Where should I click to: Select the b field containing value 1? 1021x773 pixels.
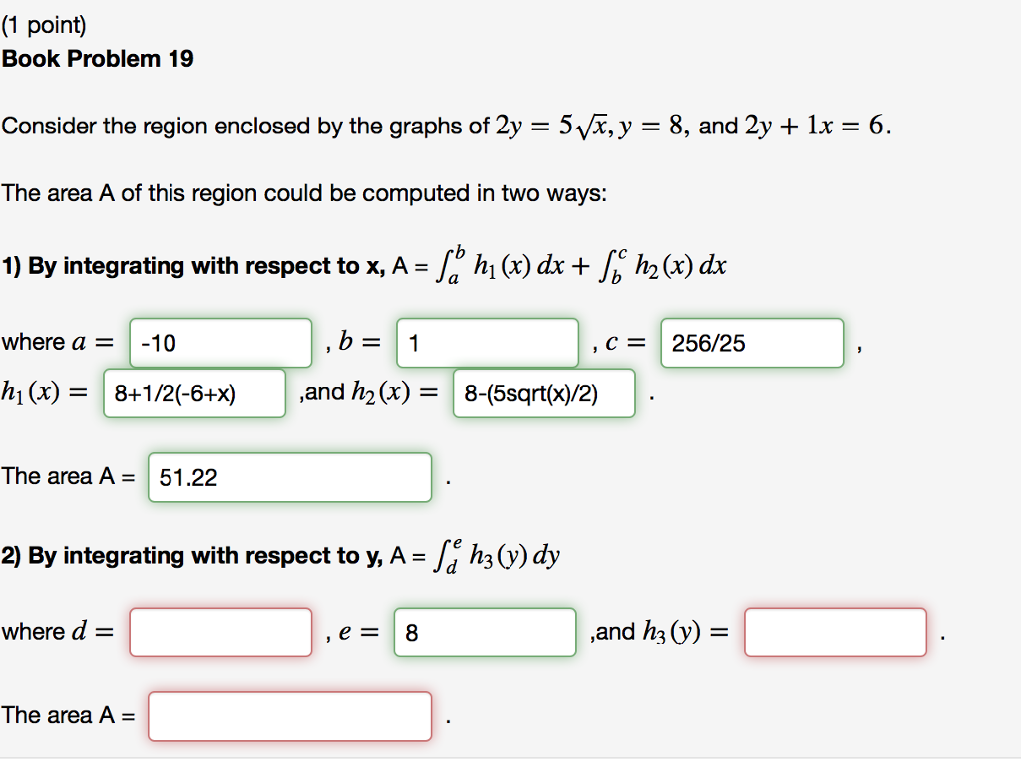[x=488, y=342]
